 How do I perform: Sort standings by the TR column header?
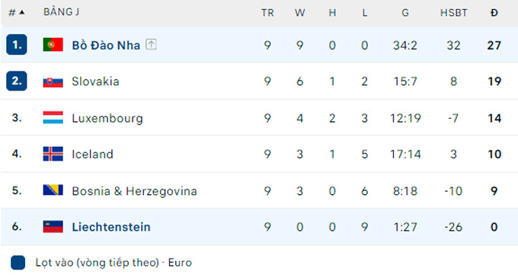[267, 13]
